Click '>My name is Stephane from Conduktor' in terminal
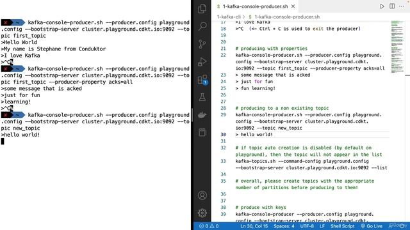This screenshot has height=230, width=410. click(53, 49)
